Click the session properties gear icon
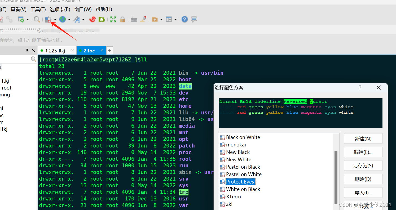 (21, 19)
